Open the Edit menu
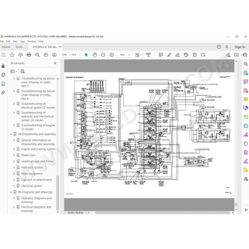 8,42
